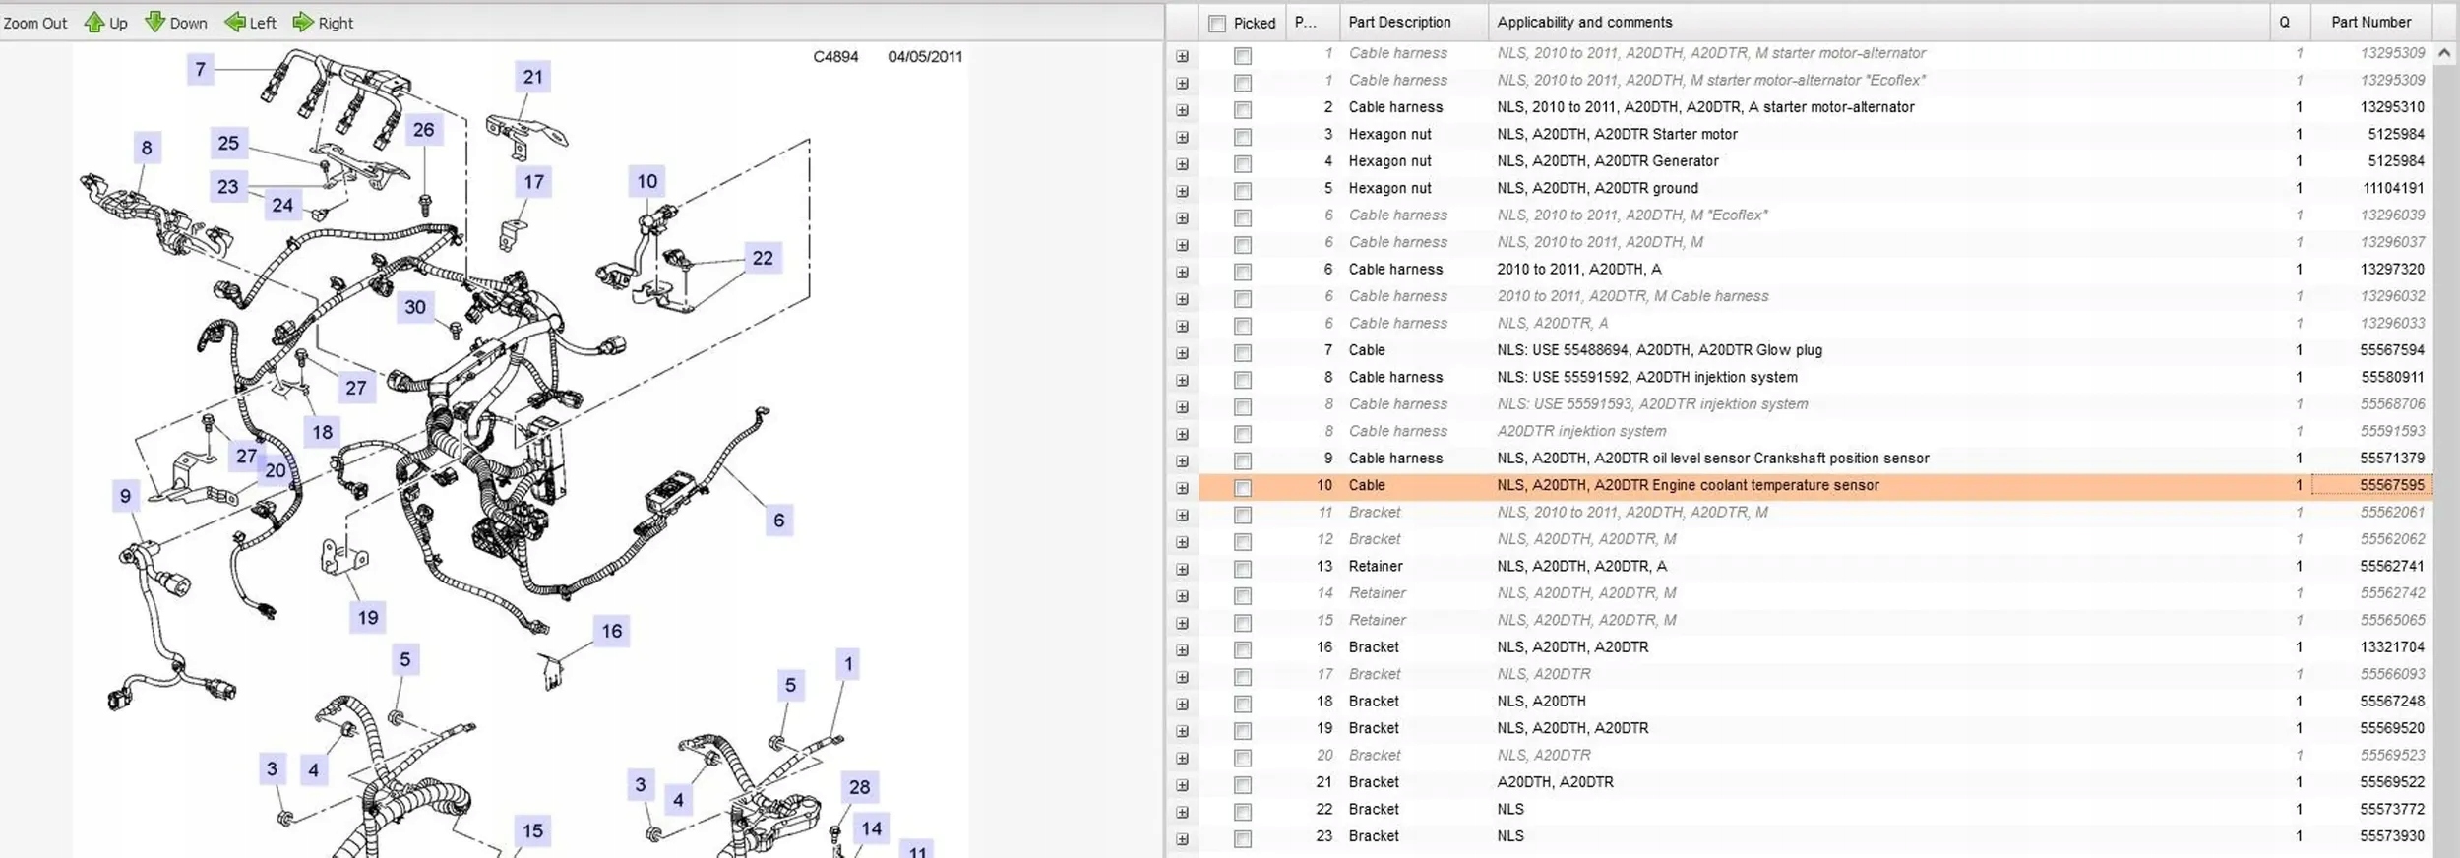Expand the Glow plug cable row

(1182, 353)
